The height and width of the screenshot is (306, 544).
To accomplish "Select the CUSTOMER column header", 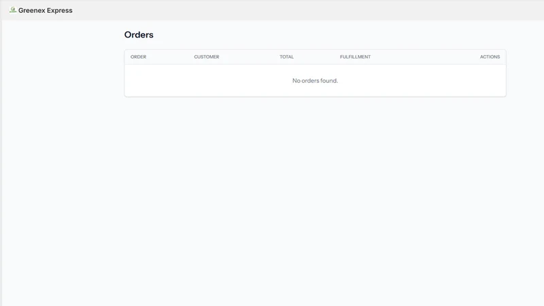I will [x=207, y=57].
